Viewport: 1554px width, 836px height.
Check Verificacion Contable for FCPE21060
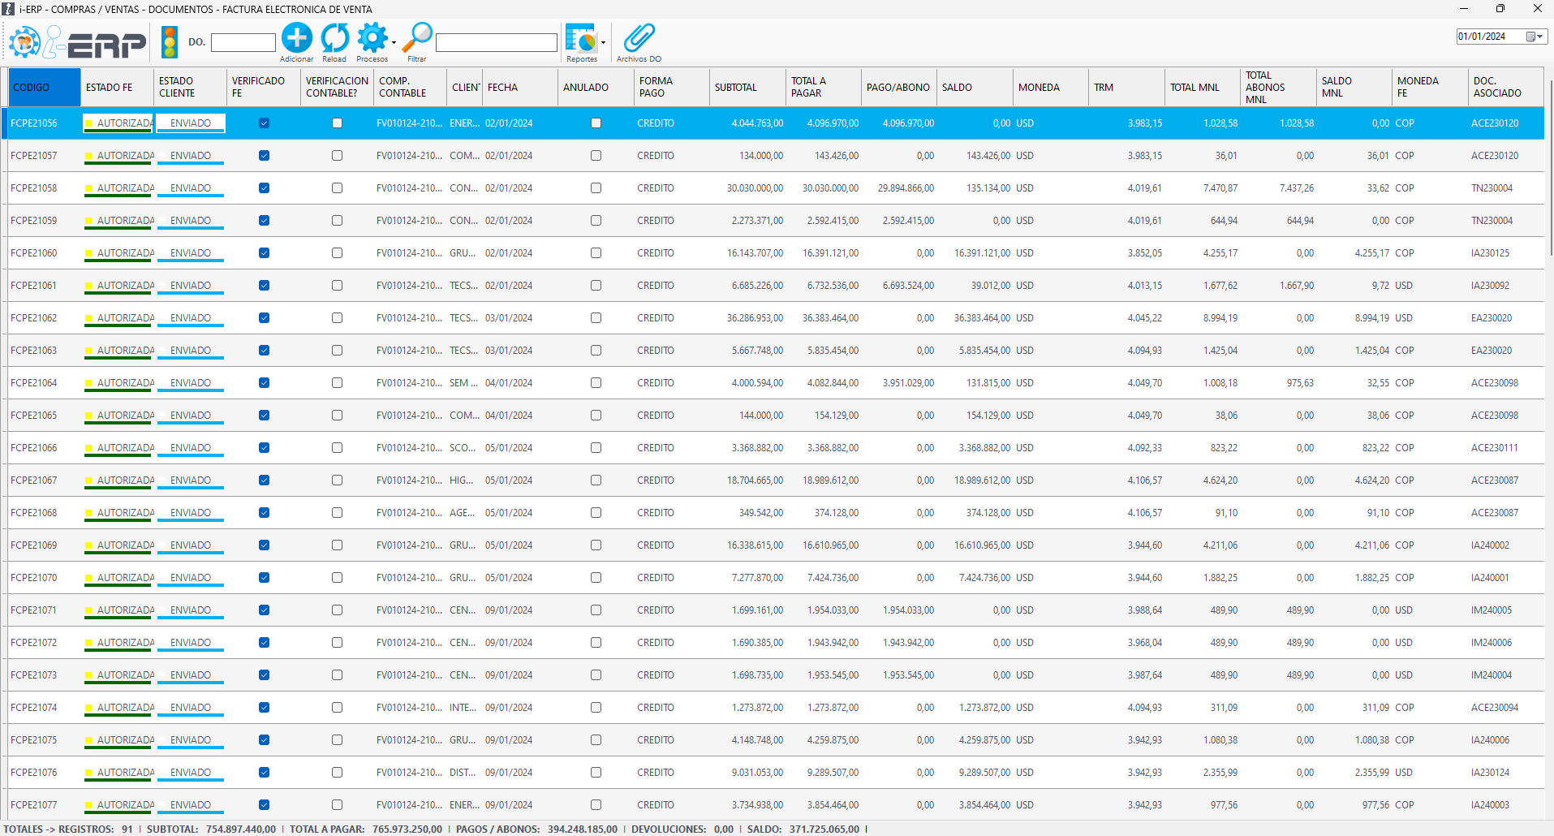337,253
